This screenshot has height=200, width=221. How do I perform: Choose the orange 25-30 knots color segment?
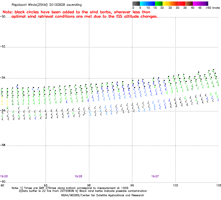(x=174, y=3)
